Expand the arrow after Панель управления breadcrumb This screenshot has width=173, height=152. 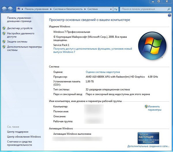pos(51,9)
